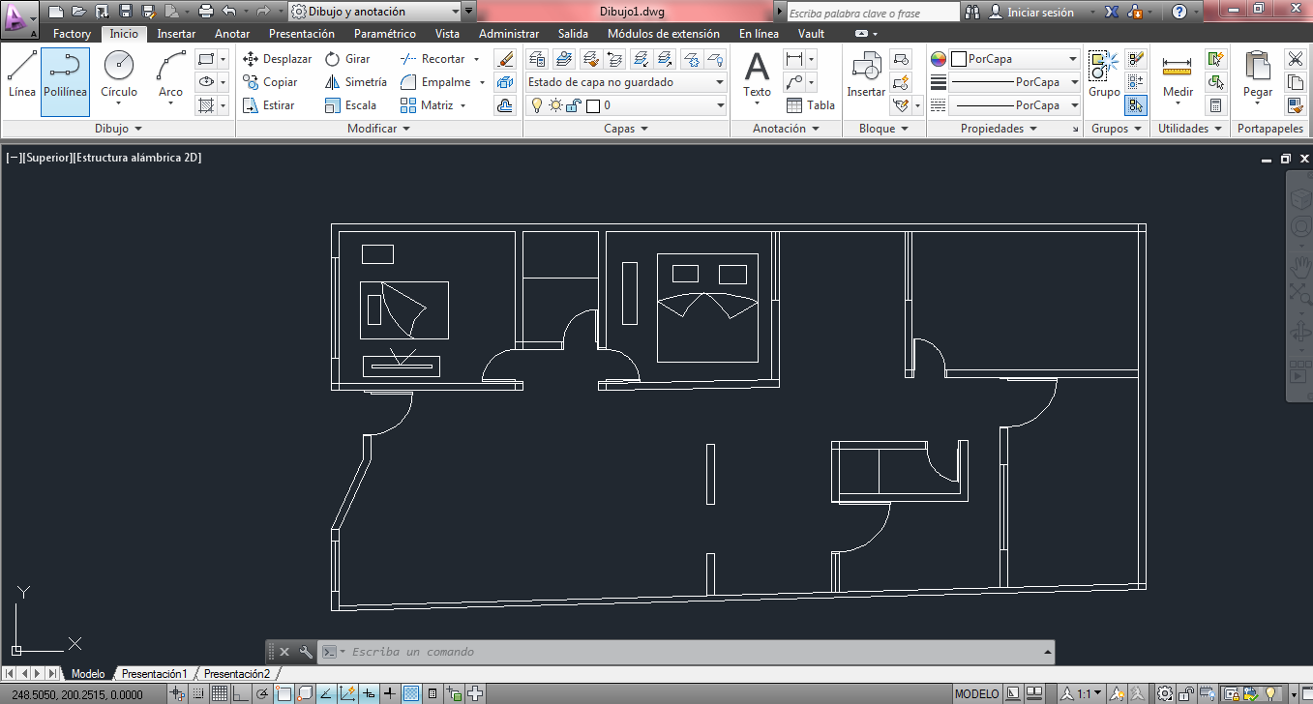Open the Estado de capa dropdown
The height and width of the screenshot is (704, 1313).
pos(624,82)
